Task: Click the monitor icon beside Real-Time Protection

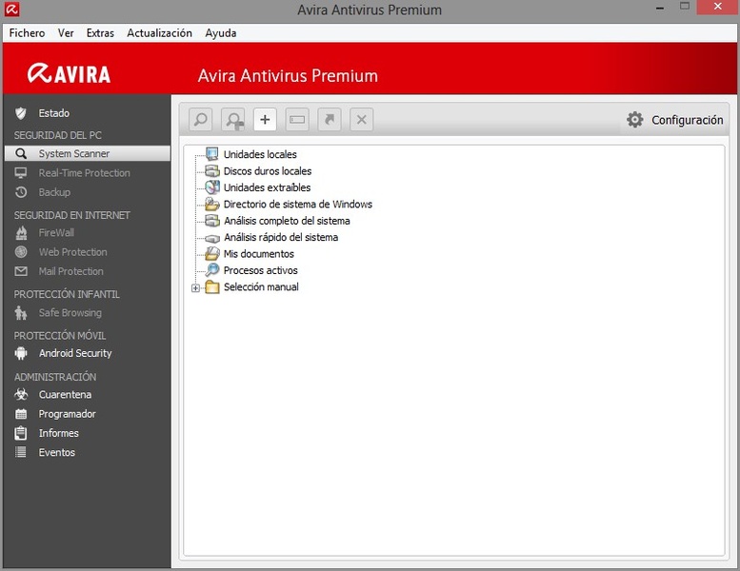Action: (21, 173)
